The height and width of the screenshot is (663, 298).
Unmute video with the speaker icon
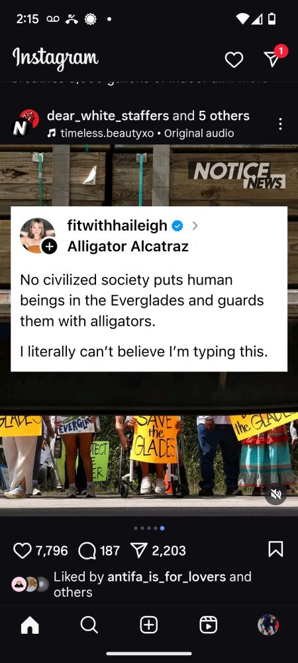coord(275,494)
